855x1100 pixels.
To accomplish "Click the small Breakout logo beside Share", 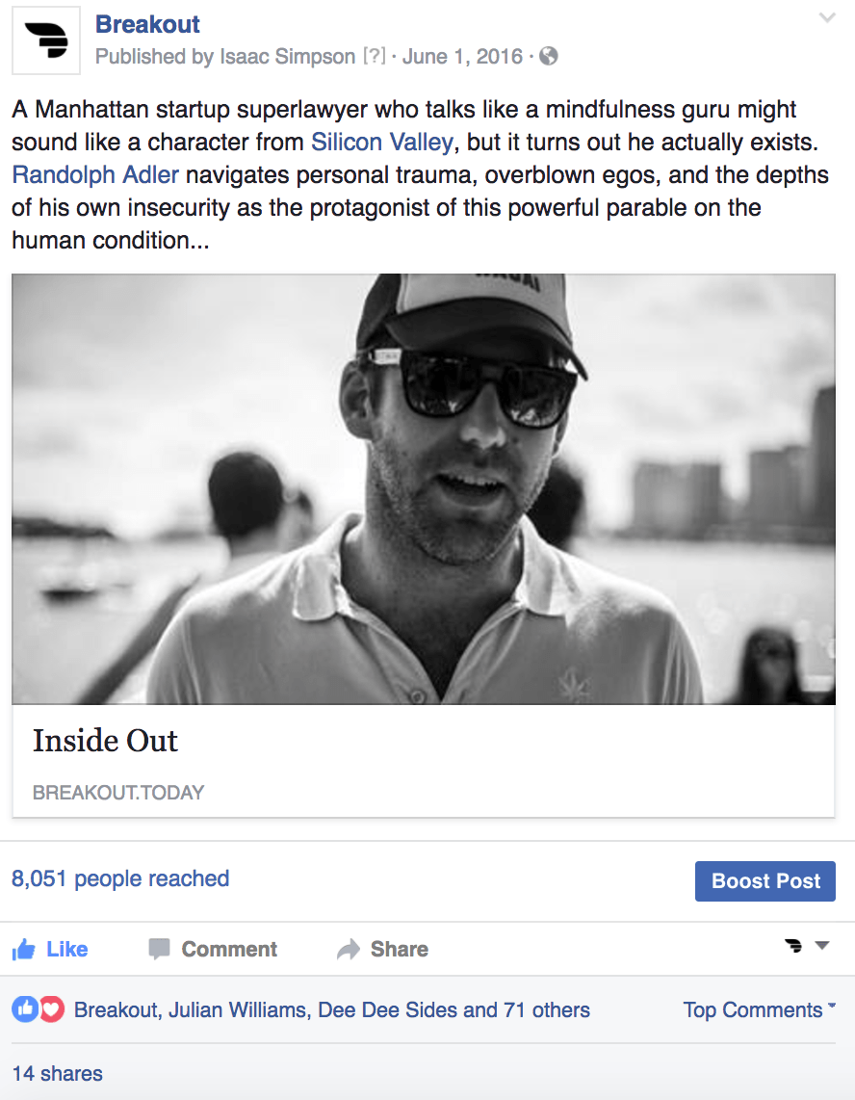I will click(x=793, y=946).
